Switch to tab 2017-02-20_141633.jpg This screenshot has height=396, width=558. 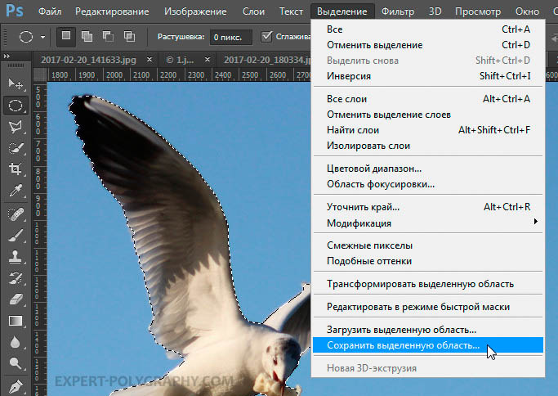pos(88,60)
